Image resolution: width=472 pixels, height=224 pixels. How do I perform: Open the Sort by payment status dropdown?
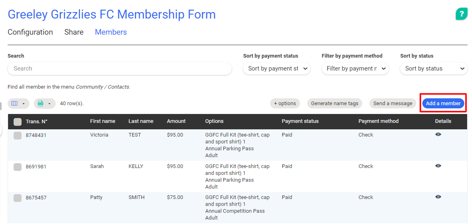[x=277, y=68]
